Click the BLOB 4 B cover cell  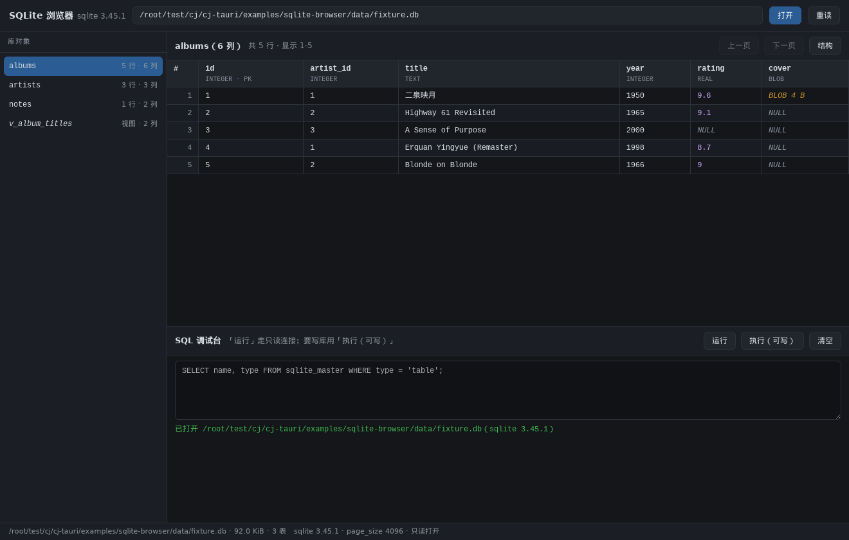(805, 96)
